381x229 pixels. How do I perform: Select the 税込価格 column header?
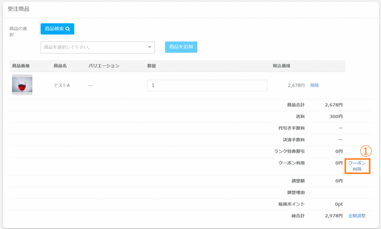(281, 66)
